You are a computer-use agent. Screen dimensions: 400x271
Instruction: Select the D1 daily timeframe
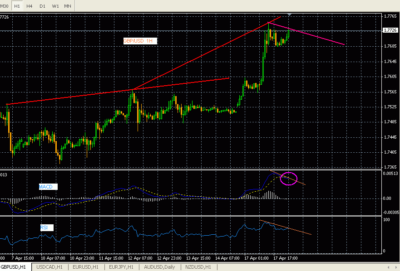coord(42,6)
